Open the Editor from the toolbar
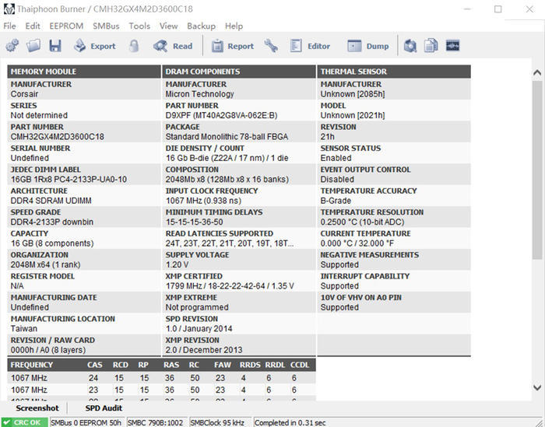This screenshot has height=427, width=545. (x=310, y=45)
